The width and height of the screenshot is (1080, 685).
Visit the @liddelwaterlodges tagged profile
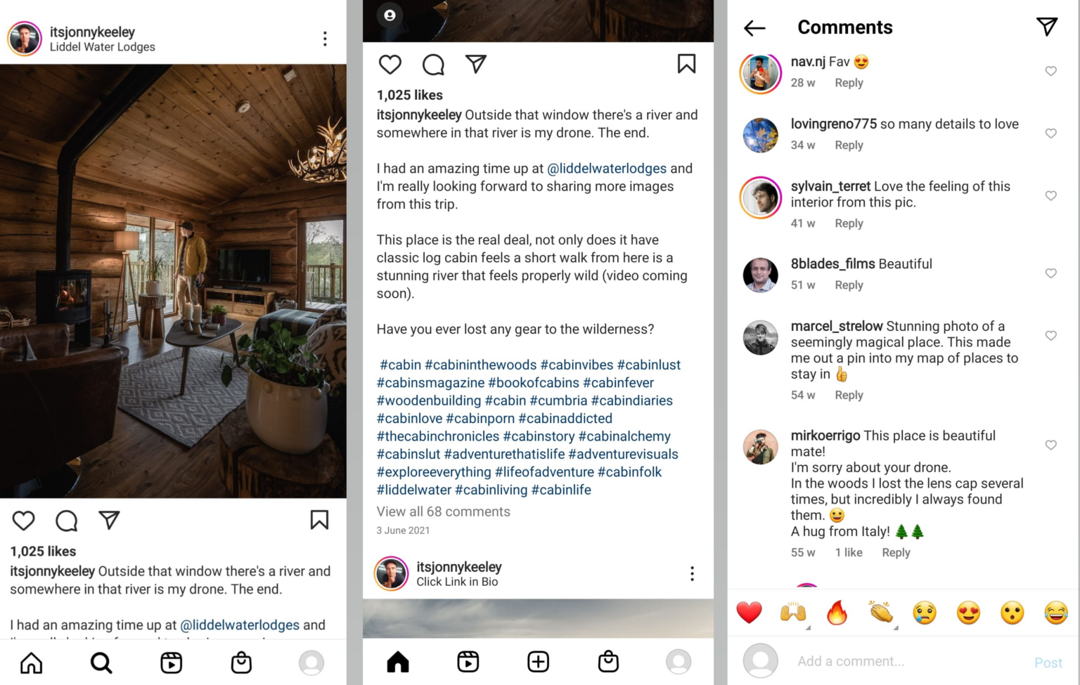tap(607, 169)
